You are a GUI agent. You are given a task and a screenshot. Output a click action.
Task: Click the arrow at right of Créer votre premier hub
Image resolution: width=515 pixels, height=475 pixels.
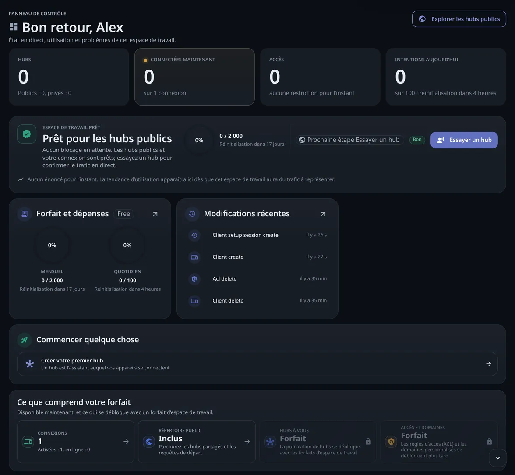[x=488, y=364]
